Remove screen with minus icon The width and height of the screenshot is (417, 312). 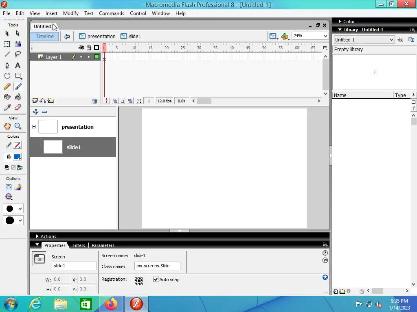(x=44, y=112)
